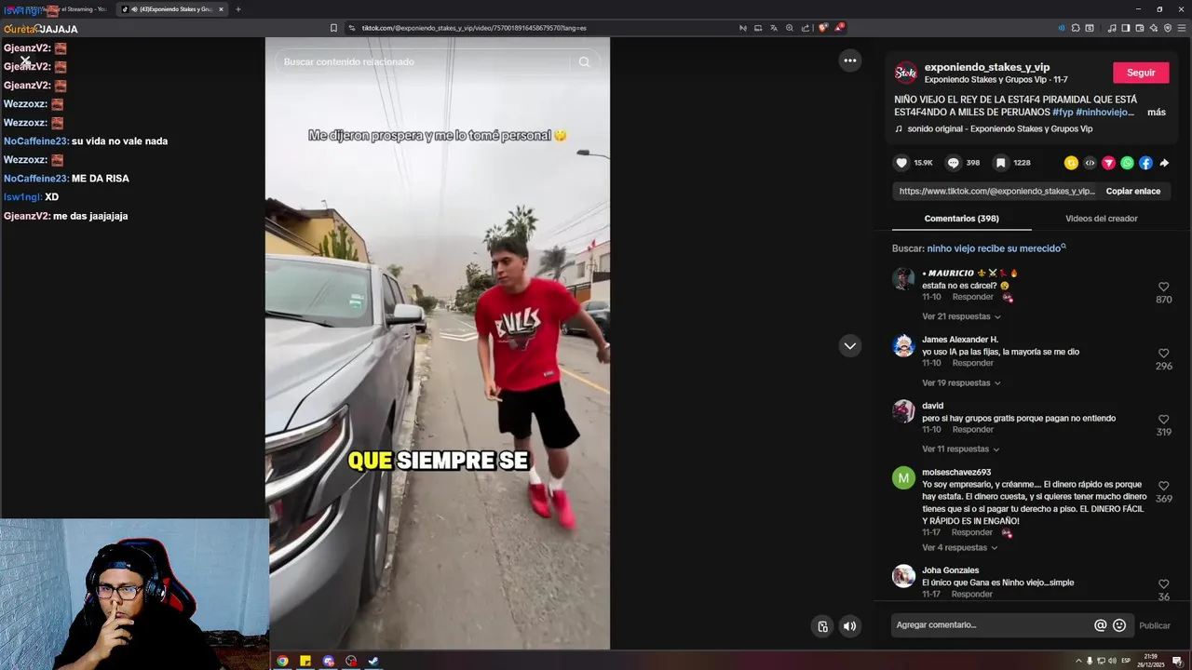Switch to Videos del creador tab
Screen dimensions: 1192x670
pyautogui.click(x=1101, y=219)
